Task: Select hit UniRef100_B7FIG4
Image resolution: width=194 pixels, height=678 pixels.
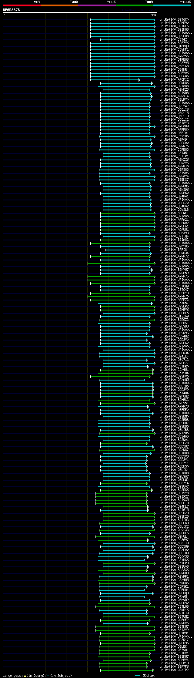Action: pyautogui.click(x=174, y=250)
